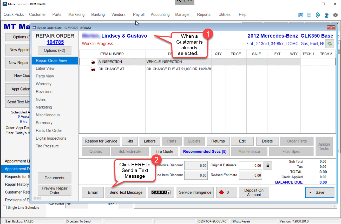Open the Banking menu
341x224 pixels.
pyautogui.click(x=98, y=15)
